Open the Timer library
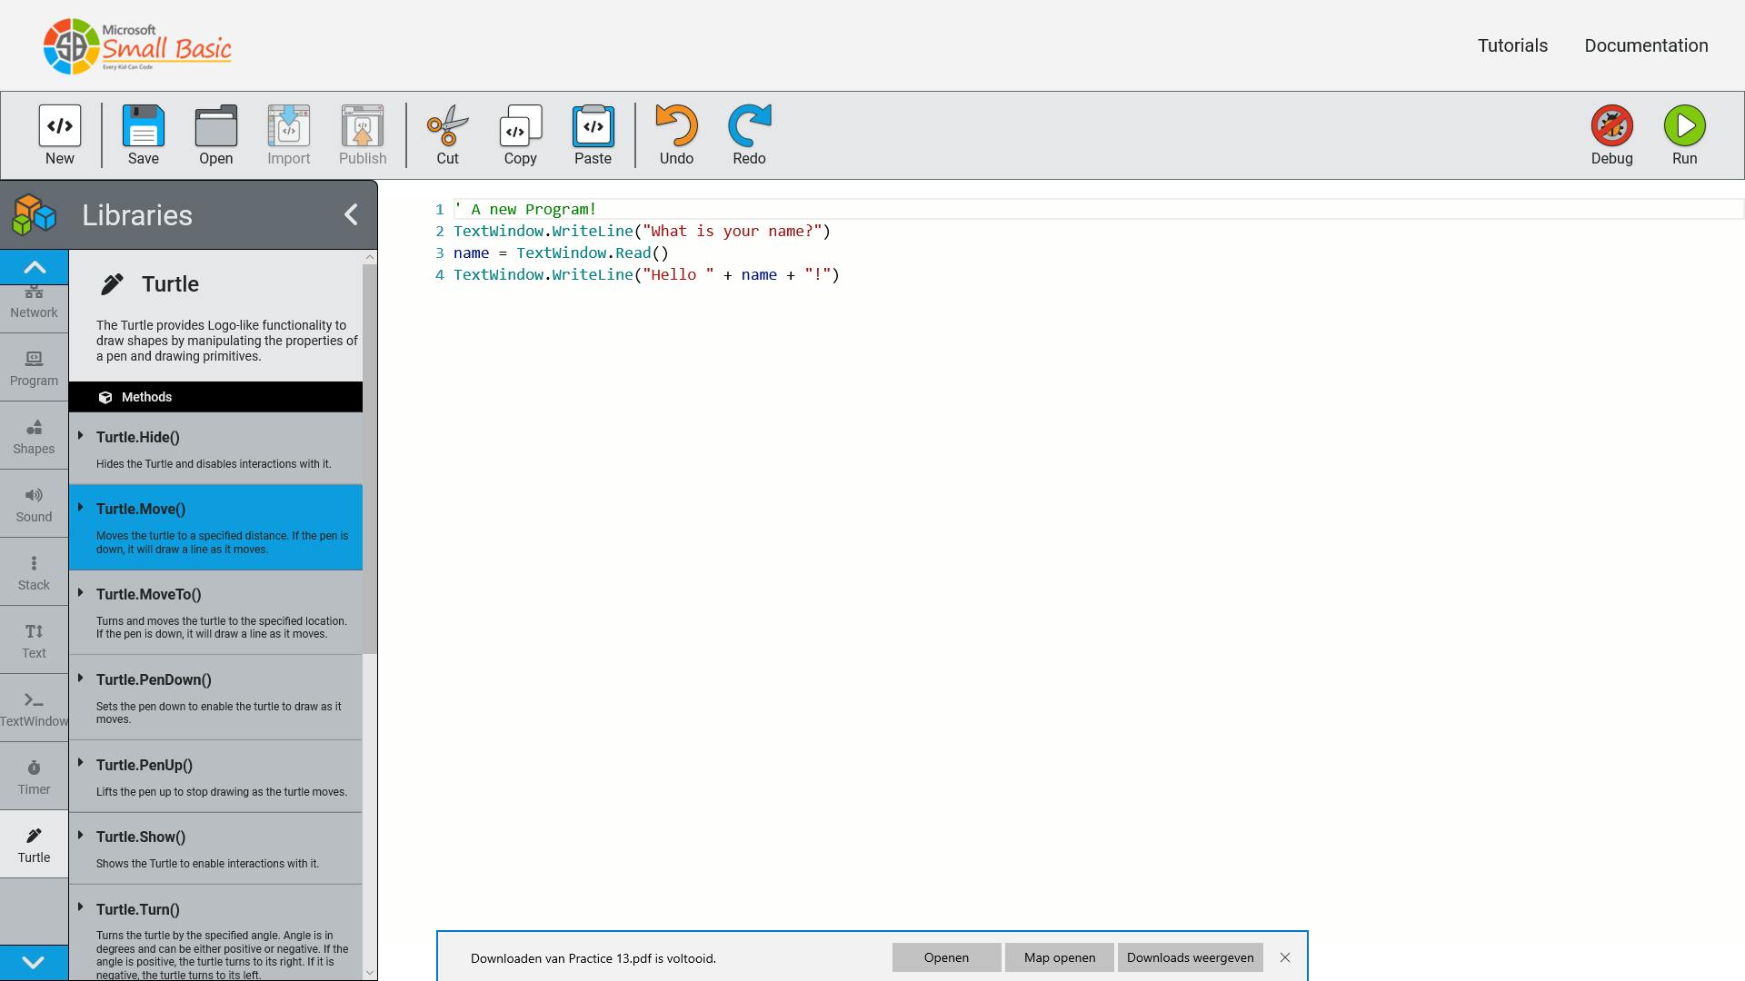The height and width of the screenshot is (981, 1745). click(34, 775)
